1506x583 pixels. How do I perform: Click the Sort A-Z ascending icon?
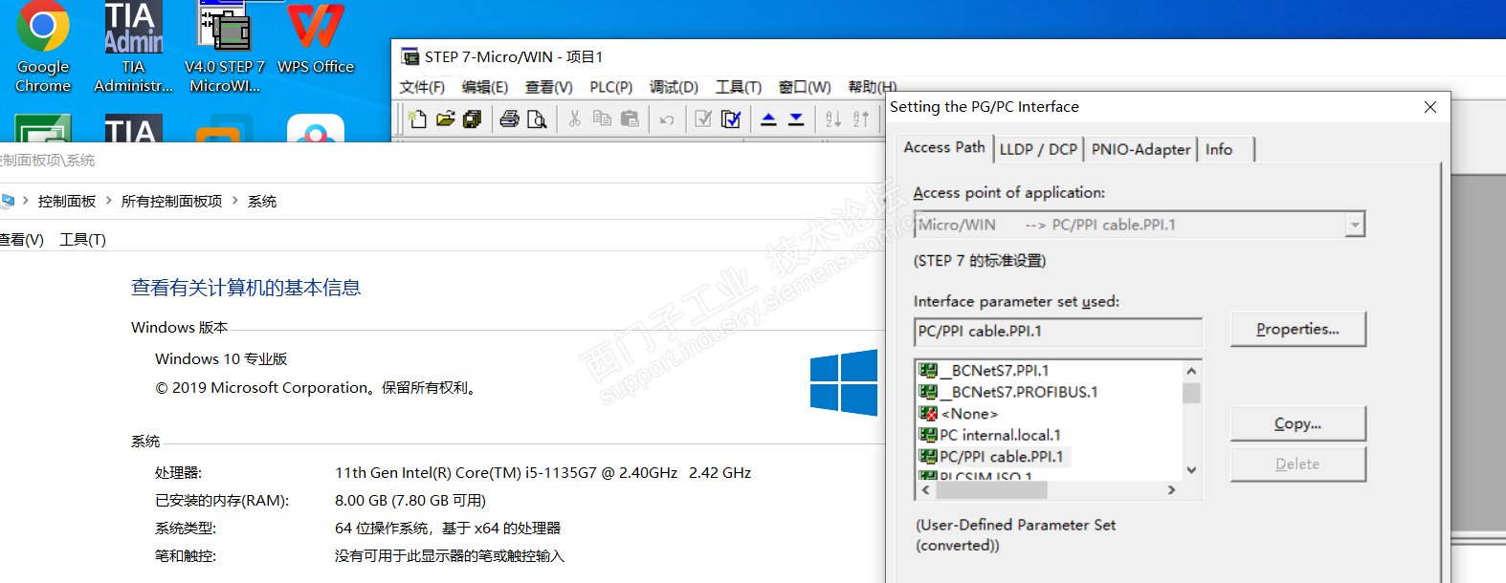pos(833,119)
